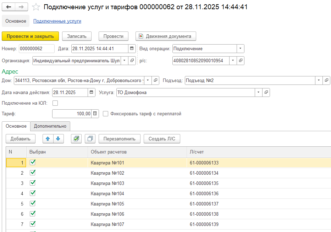Click the Перезаполнить button
Viewport: 331px width, 232px height.
120,139
